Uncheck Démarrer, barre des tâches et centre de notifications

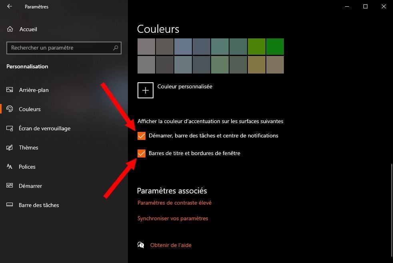pyautogui.click(x=142, y=136)
